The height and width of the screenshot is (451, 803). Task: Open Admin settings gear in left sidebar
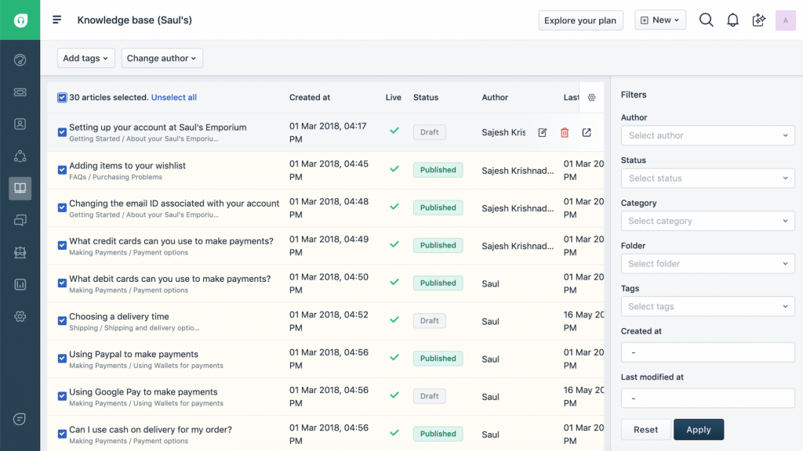click(x=20, y=316)
